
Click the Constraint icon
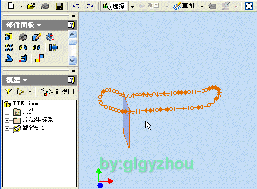[40, 58]
